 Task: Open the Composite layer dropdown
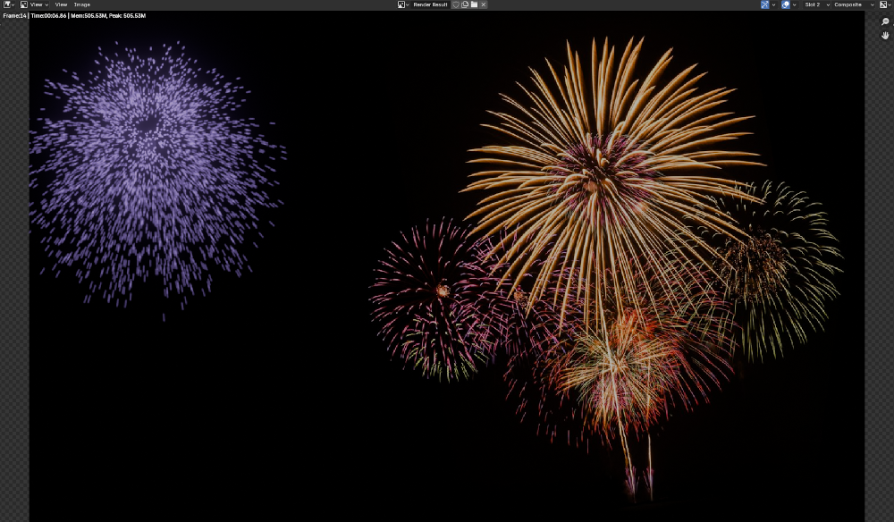(854, 4)
